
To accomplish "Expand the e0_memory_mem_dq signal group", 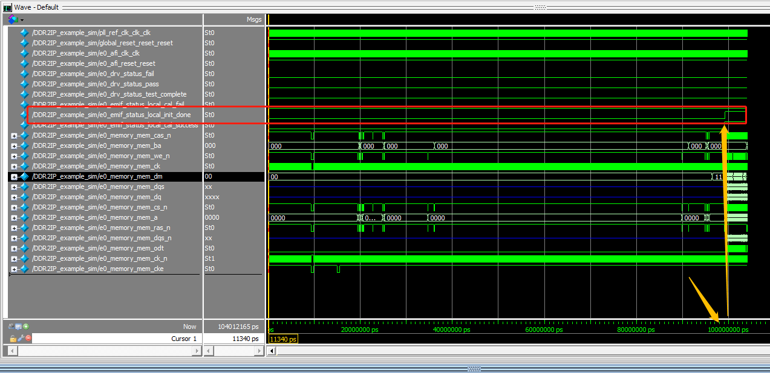I will 15,197.
